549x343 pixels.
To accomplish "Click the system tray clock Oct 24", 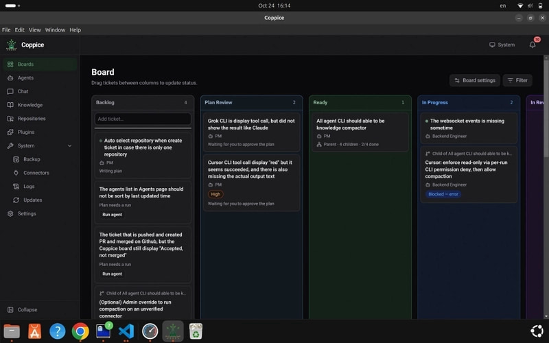I will [274, 5].
